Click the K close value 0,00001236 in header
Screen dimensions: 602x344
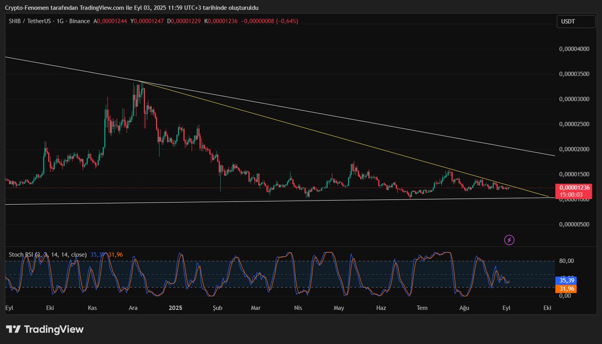click(223, 21)
